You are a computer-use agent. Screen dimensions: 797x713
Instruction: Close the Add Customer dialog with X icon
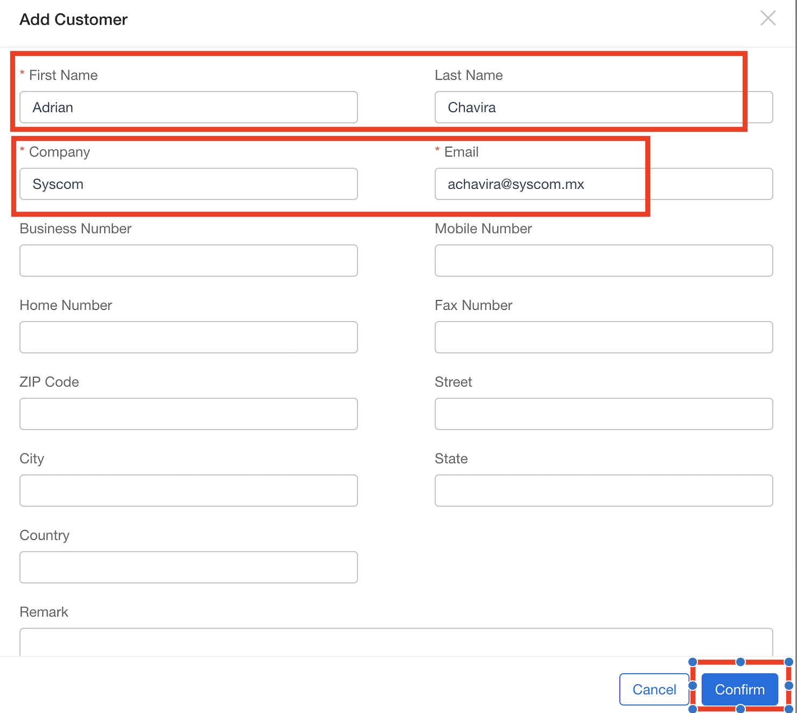point(768,18)
